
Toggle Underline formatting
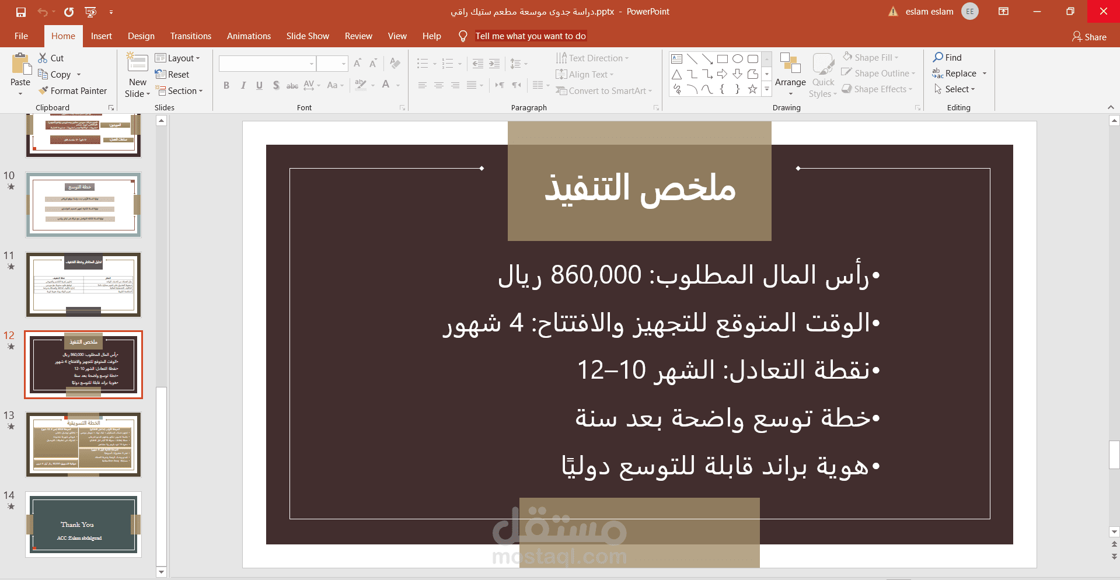[x=259, y=85]
